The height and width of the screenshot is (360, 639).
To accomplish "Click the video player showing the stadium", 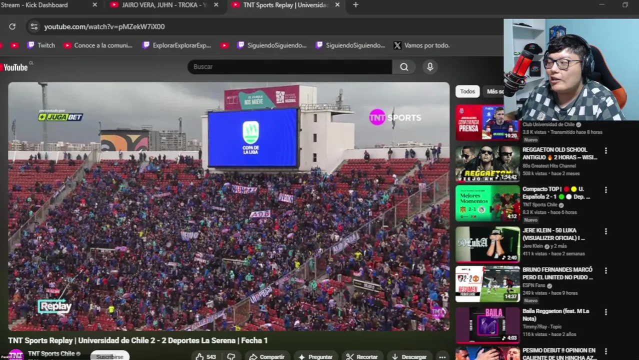I will (228, 206).
